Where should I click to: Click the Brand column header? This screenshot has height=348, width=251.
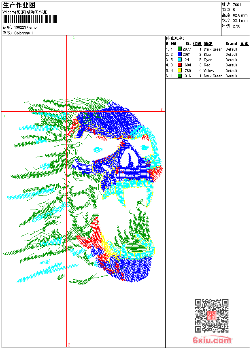click(x=231, y=44)
